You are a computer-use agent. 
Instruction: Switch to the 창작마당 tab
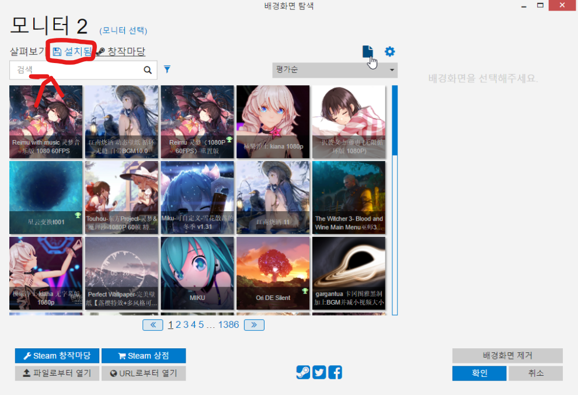[121, 51]
